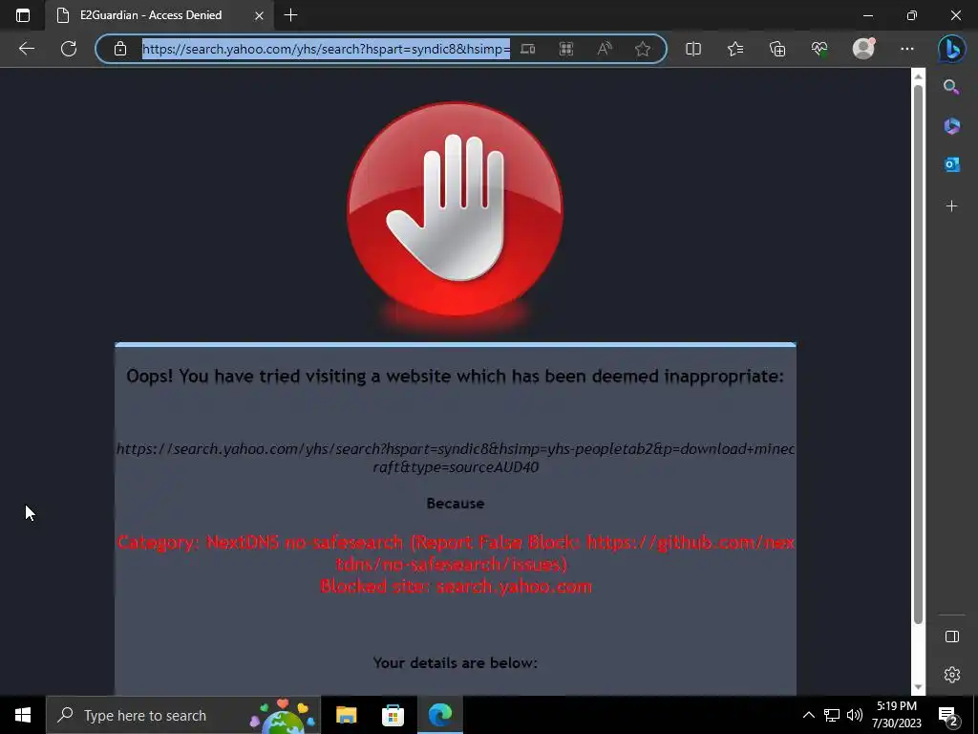Add a sidebar app with plus
Screen dimensions: 978x734
951,206
